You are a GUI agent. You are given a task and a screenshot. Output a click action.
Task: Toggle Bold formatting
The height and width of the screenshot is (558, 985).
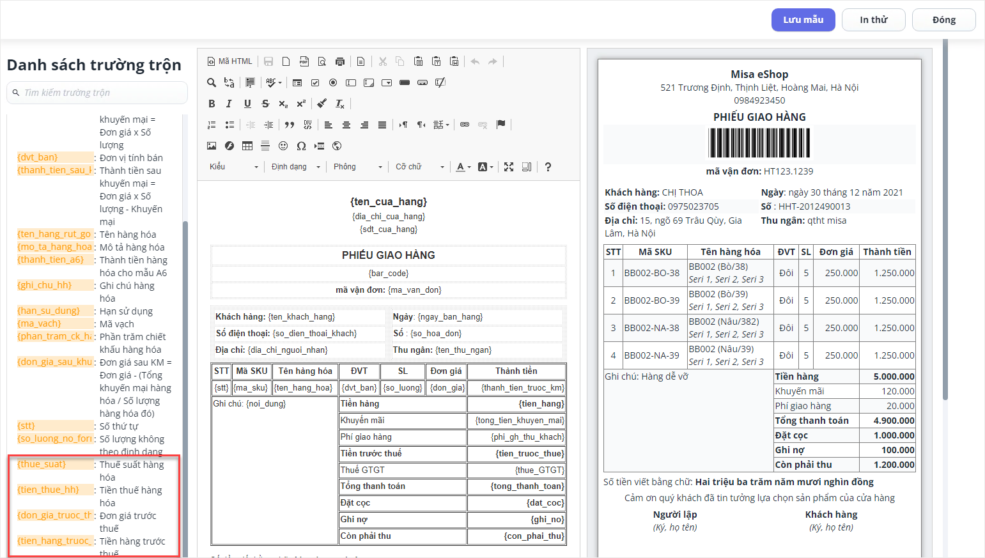[212, 104]
